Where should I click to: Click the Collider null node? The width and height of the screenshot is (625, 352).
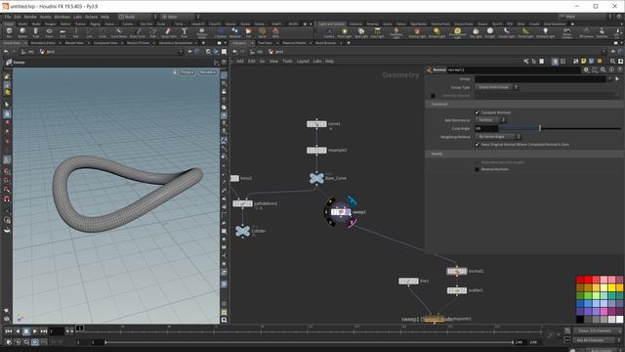242,231
